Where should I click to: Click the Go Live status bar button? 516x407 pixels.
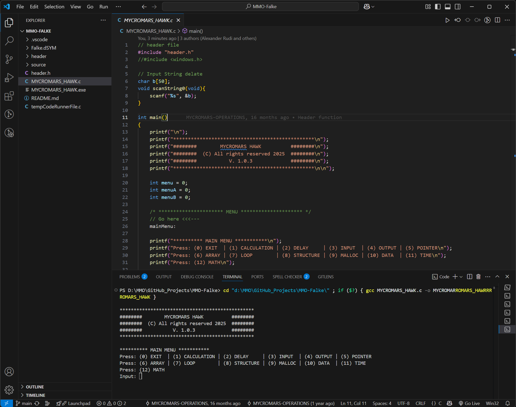[469, 403]
